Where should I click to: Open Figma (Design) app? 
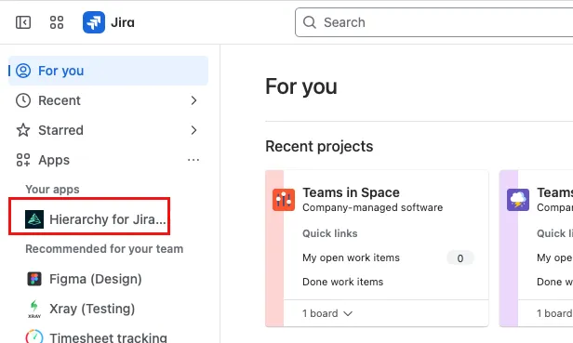tap(108, 279)
